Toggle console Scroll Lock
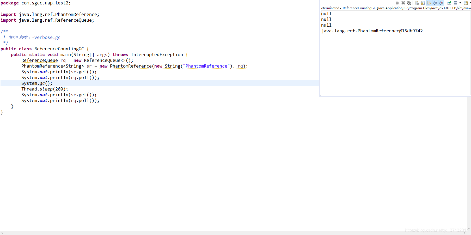471x235 pixels. tap(423, 3)
